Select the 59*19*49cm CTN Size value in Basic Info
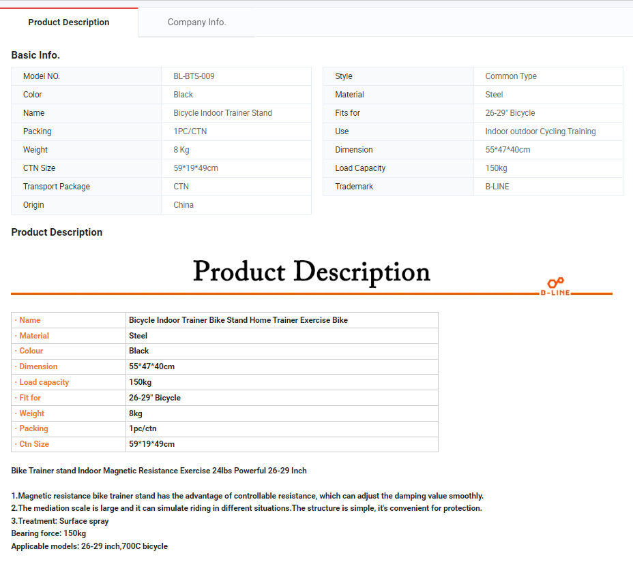The image size is (633, 581). tap(196, 168)
